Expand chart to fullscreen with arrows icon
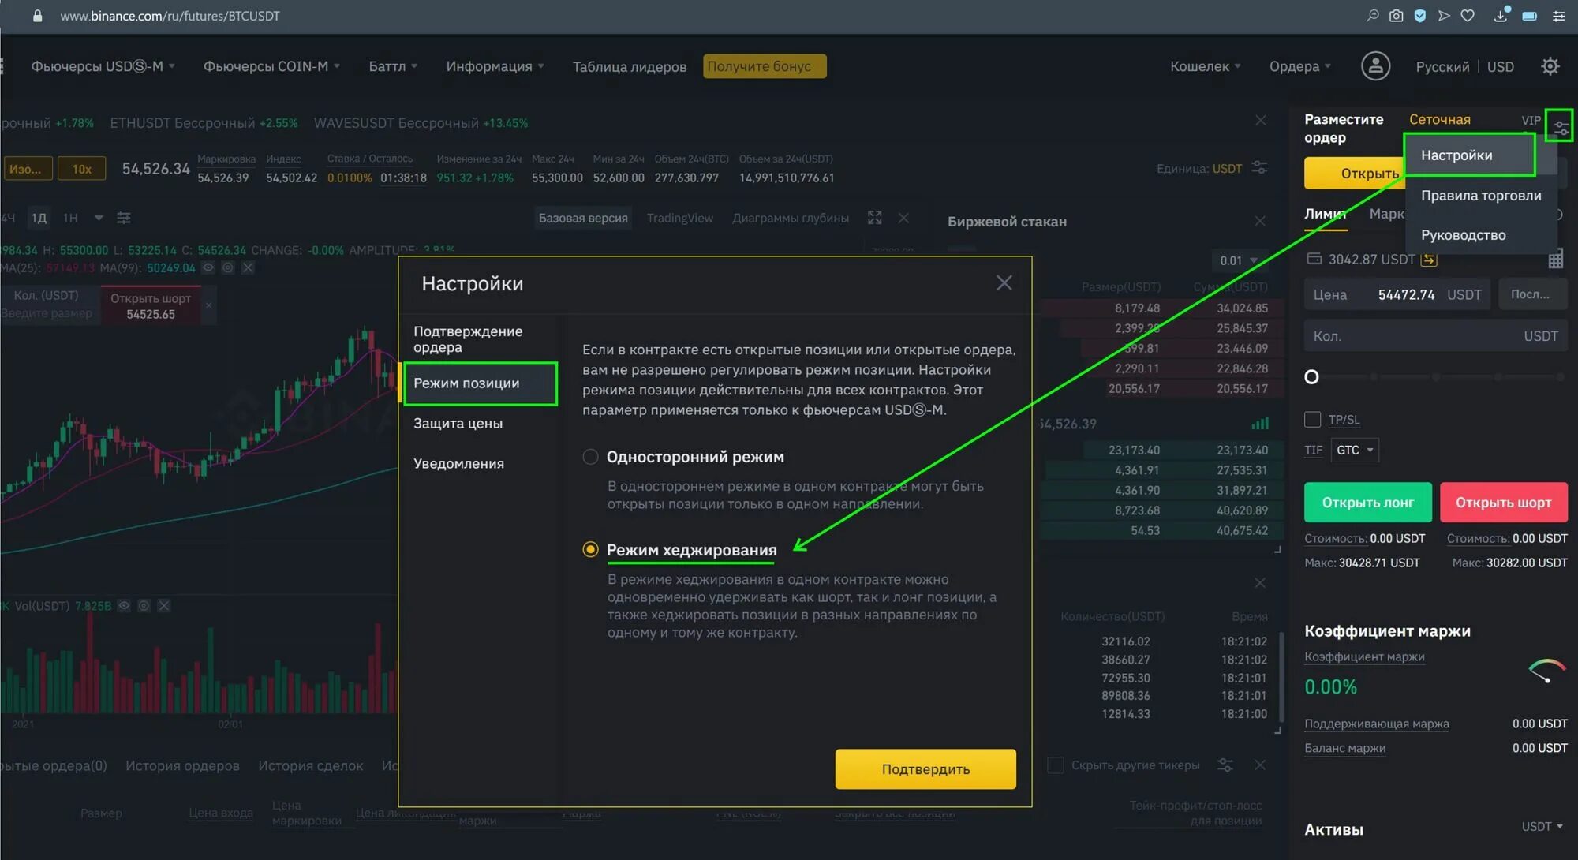Image resolution: width=1578 pixels, height=860 pixels. coord(874,218)
